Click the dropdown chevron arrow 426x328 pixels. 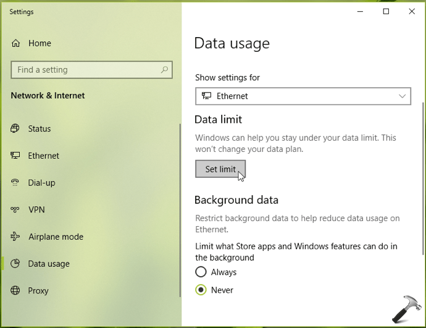click(x=402, y=96)
